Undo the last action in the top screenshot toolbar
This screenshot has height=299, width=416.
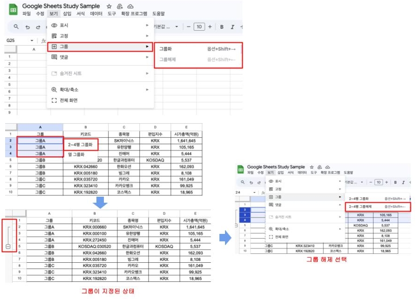point(27,27)
